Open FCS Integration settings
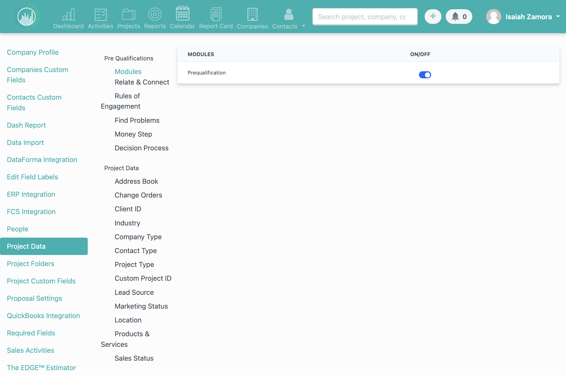Image resolution: width=566 pixels, height=375 pixels. tap(31, 212)
